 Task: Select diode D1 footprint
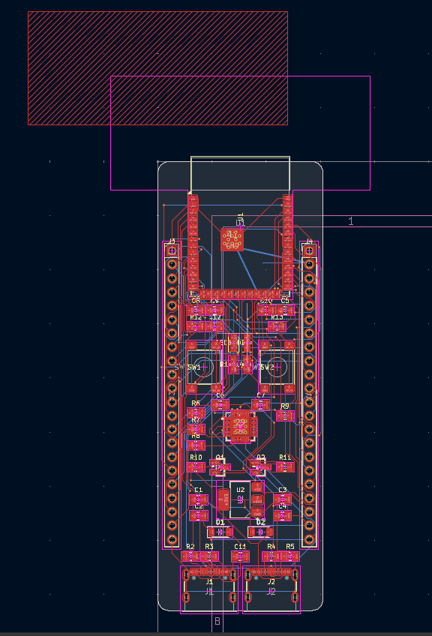pyautogui.click(x=220, y=532)
